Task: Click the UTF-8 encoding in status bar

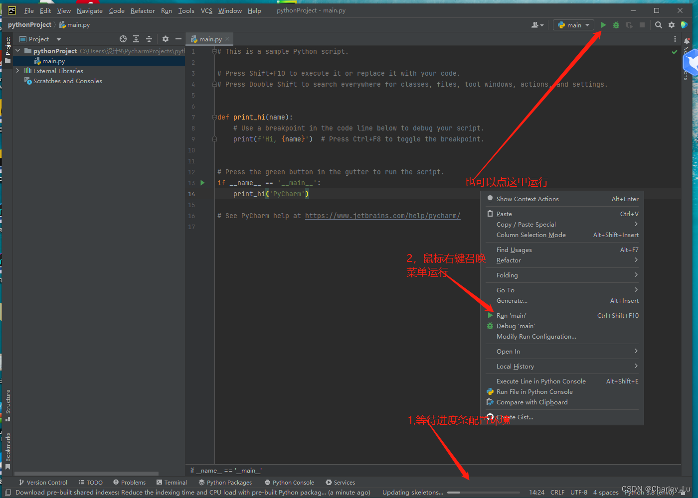Action: click(579, 493)
